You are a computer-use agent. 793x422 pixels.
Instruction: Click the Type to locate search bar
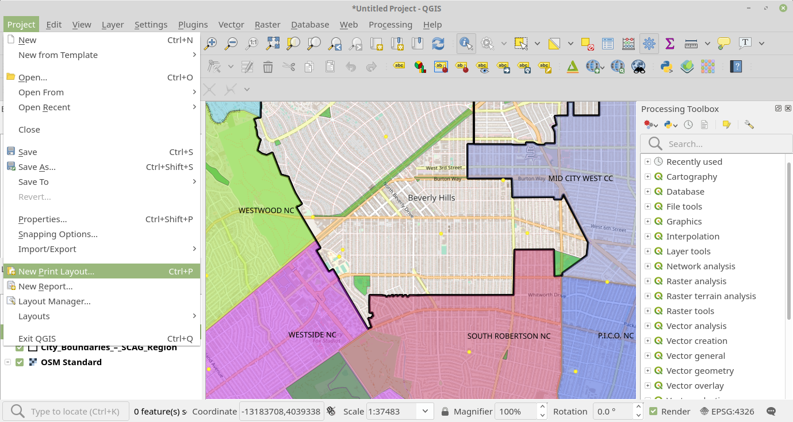pyautogui.click(x=67, y=411)
